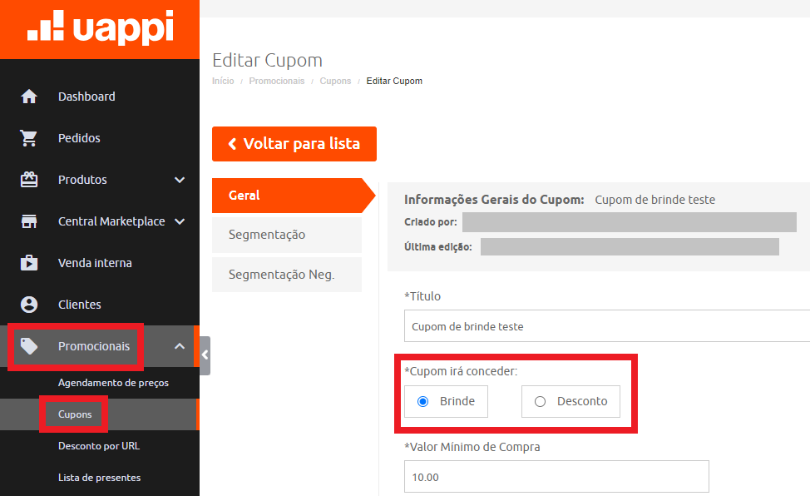Click the Voltar para lista button

tap(294, 144)
